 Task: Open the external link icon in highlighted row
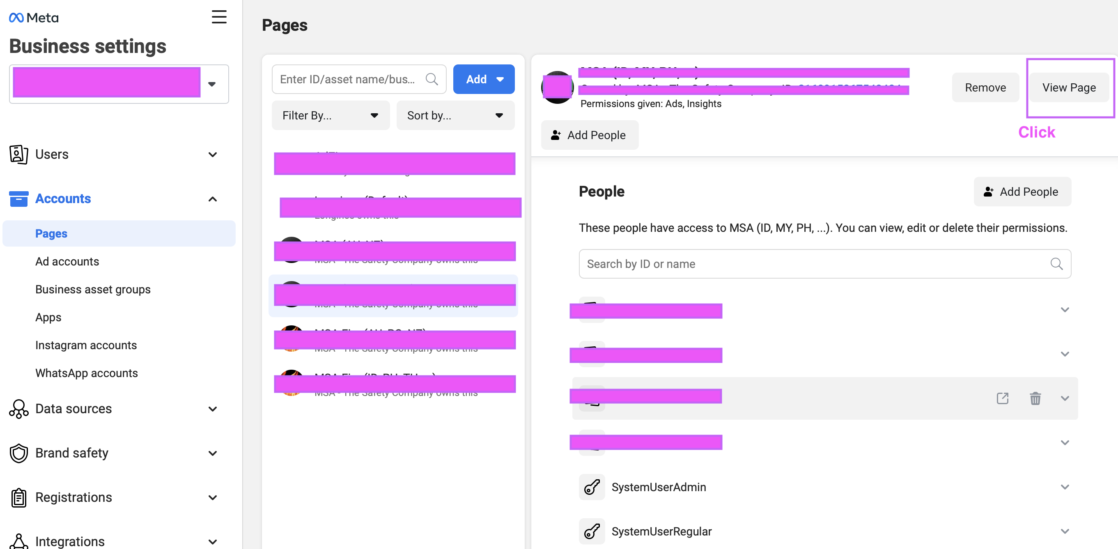1002,398
